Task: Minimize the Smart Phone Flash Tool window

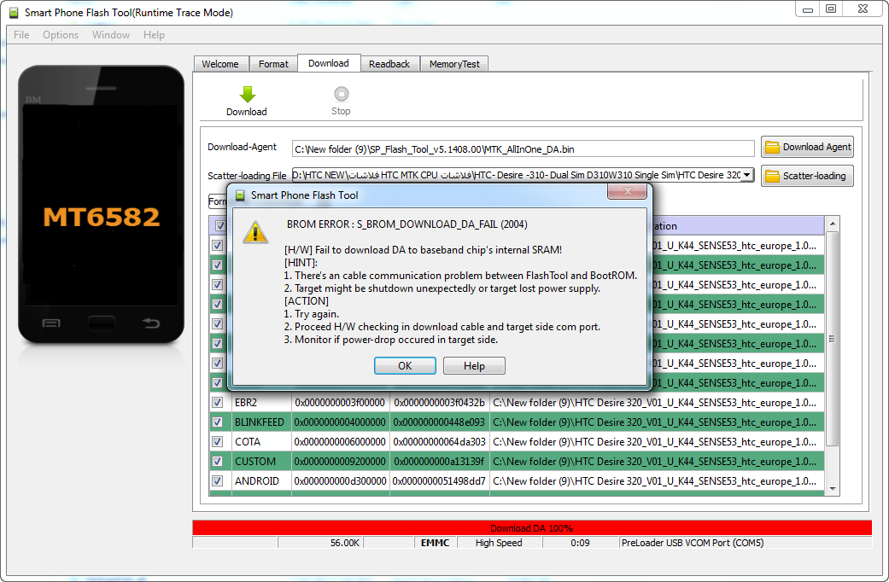Action: (808, 9)
